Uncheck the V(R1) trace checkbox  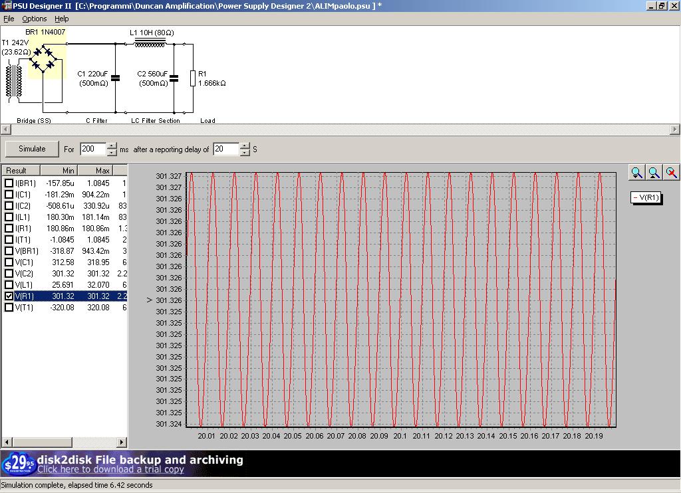click(9, 296)
